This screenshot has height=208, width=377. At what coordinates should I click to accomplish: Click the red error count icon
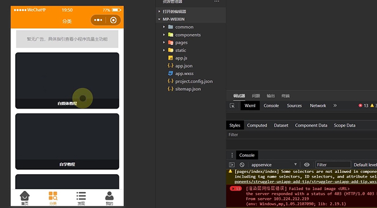(360, 105)
